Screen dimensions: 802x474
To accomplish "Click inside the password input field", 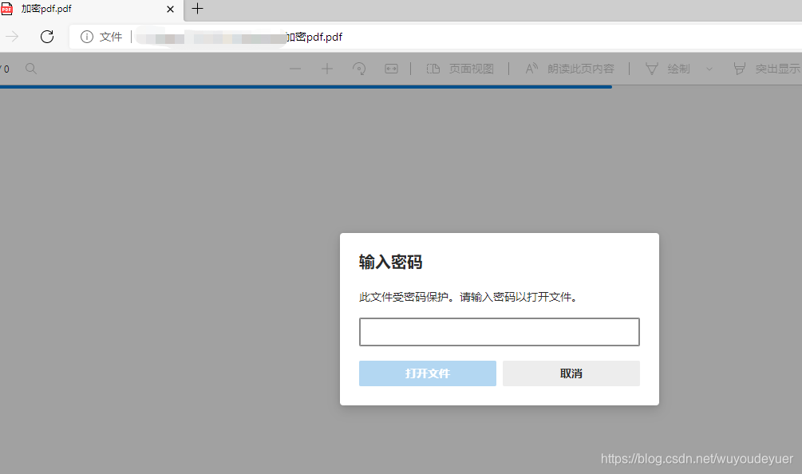I will [499, 332].
